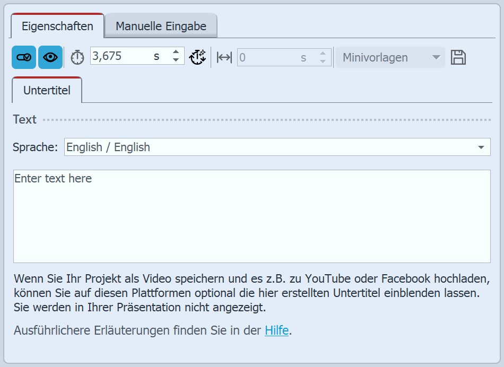The image size is (504, 367).
Task: Click the disabled duration field's spinner arrows
Action: [322, 57]
